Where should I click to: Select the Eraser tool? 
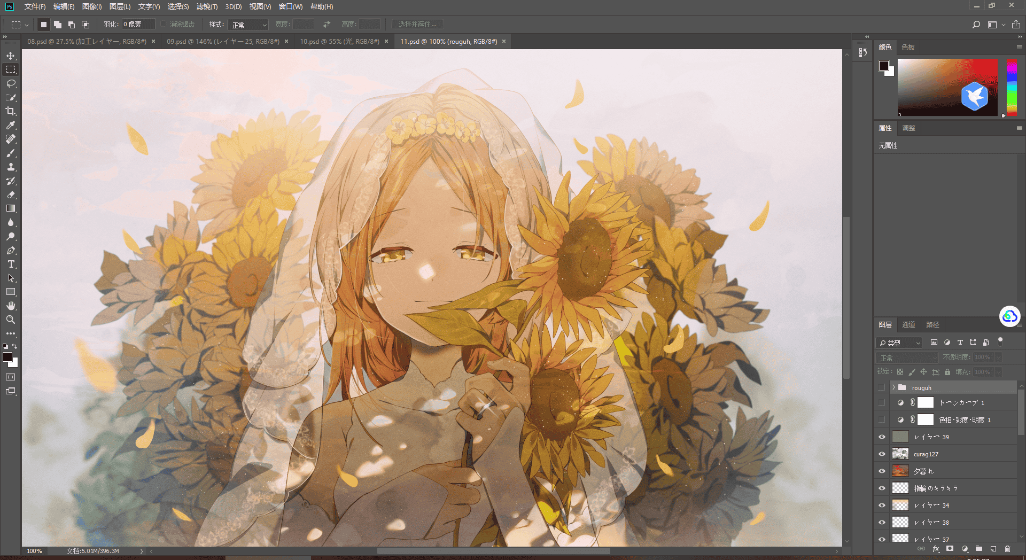pos(11,195)
